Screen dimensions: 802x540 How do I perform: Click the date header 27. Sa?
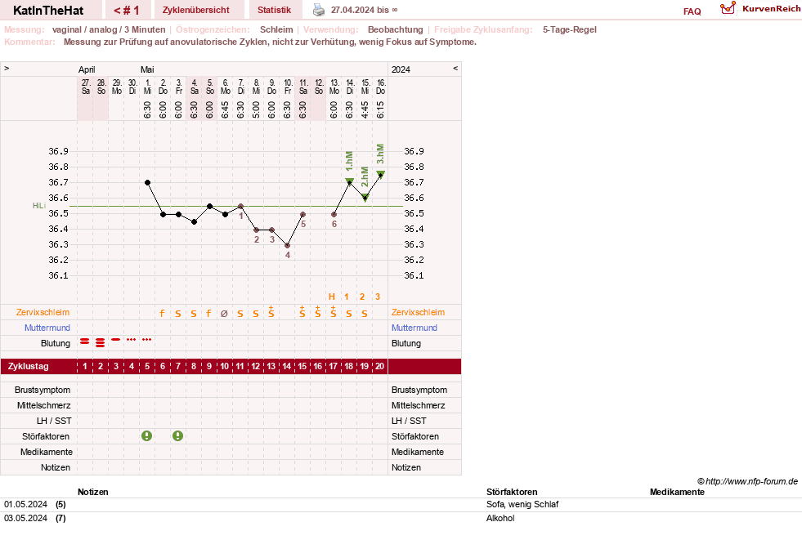point(85,87)
